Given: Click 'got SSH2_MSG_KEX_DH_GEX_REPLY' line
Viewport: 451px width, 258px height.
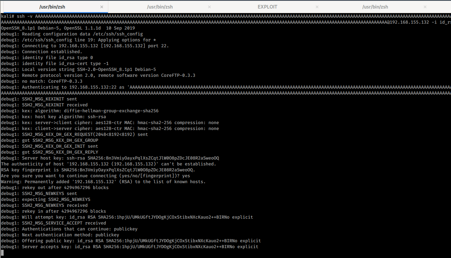Looking at the screenshot, I should pos(50,152).
